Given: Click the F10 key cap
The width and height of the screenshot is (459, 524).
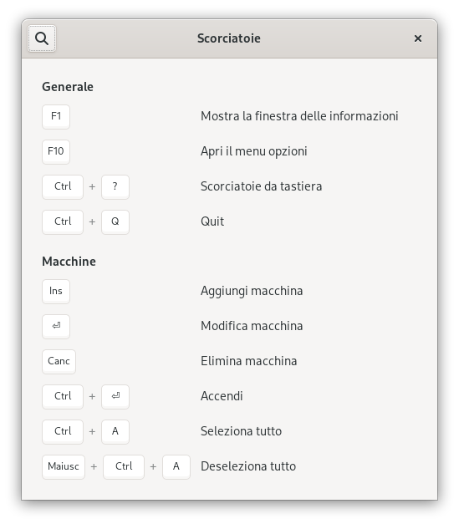Looking at the screenshot, I should coord(56,151).
